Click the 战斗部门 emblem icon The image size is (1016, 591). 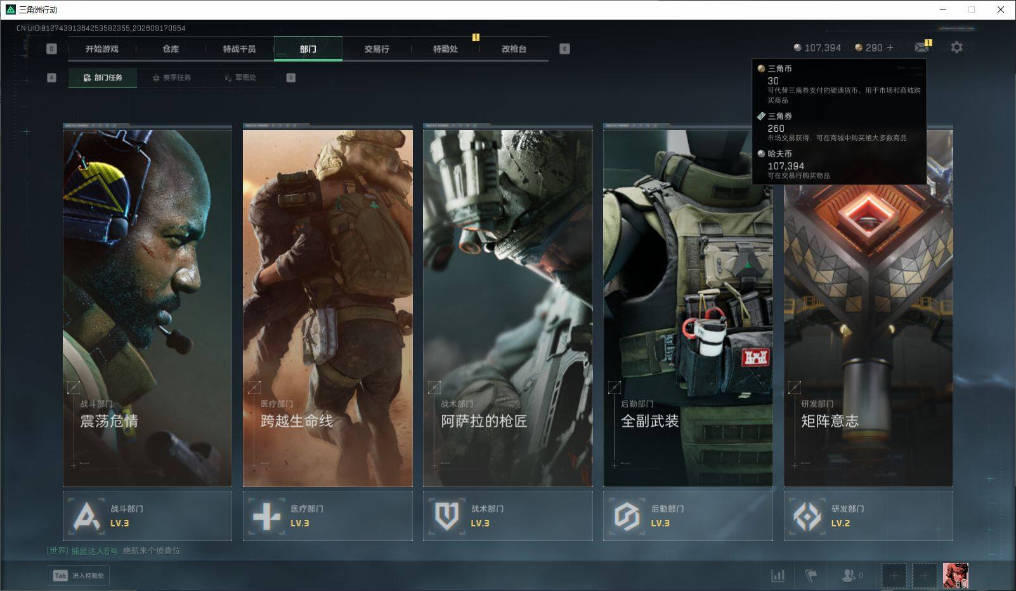(87, 516)
